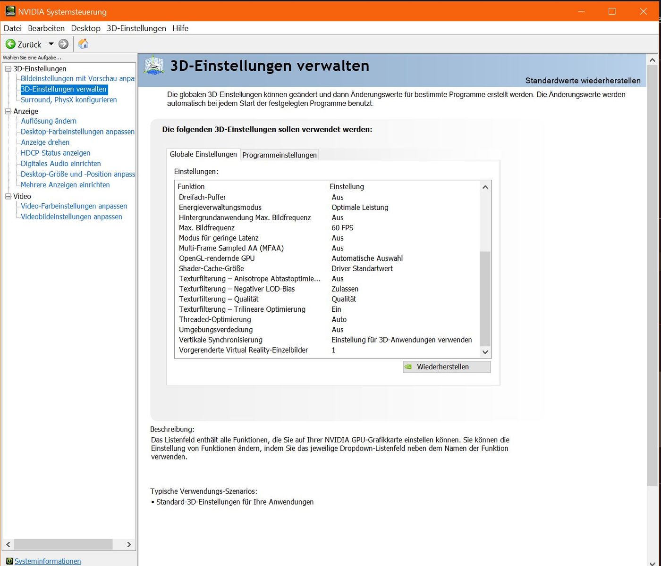
Task: Click the right arrow of the task pane scrollbar
Action: (129, 544)
